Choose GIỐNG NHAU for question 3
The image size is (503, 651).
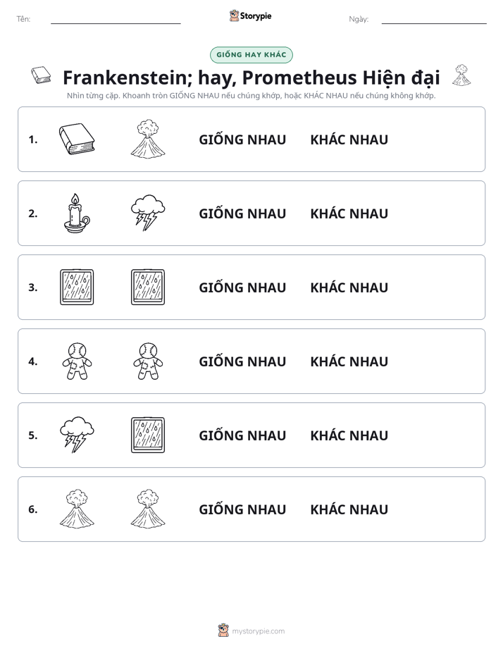tap(242, 287)
